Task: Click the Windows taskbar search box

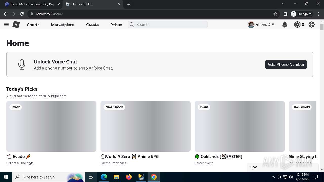Action: tap(48, 177)
